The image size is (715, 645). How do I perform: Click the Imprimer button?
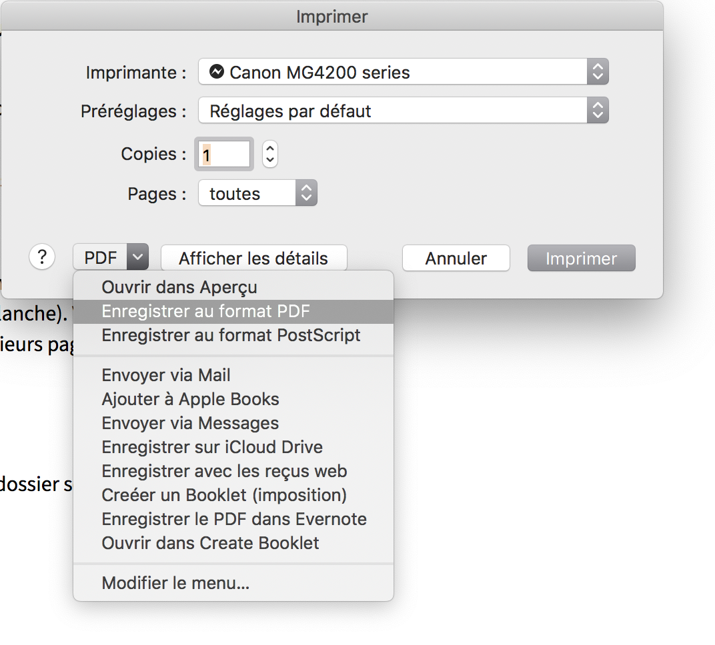[581, 259]
